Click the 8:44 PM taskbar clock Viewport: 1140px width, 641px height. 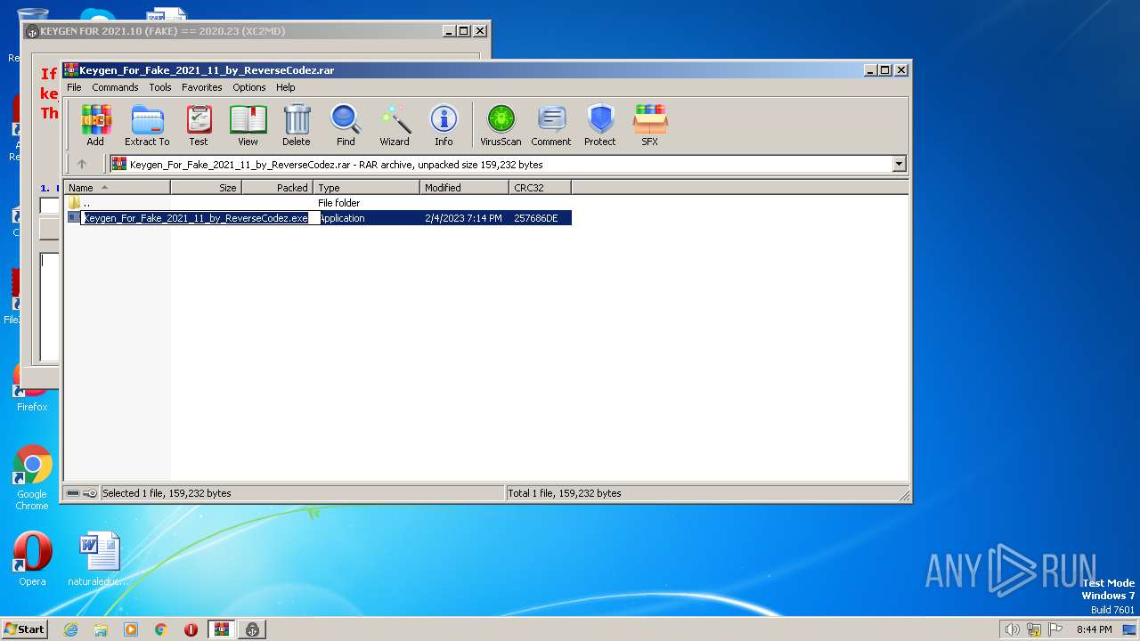1094,629
